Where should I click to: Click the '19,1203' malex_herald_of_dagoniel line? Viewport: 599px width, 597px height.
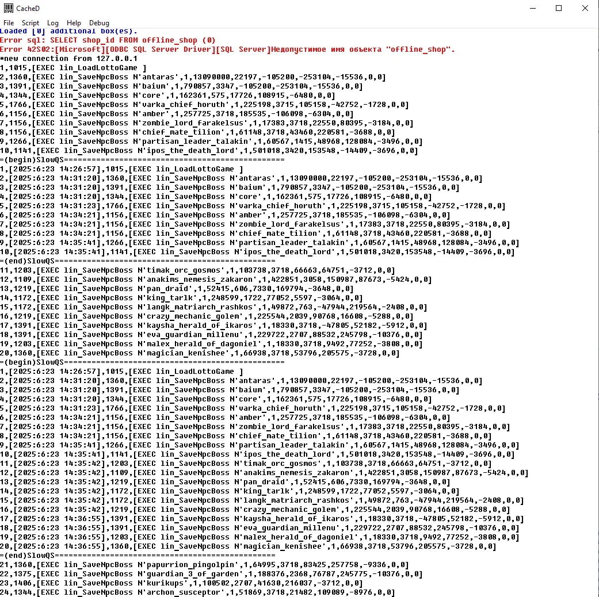tap(211, 344)
